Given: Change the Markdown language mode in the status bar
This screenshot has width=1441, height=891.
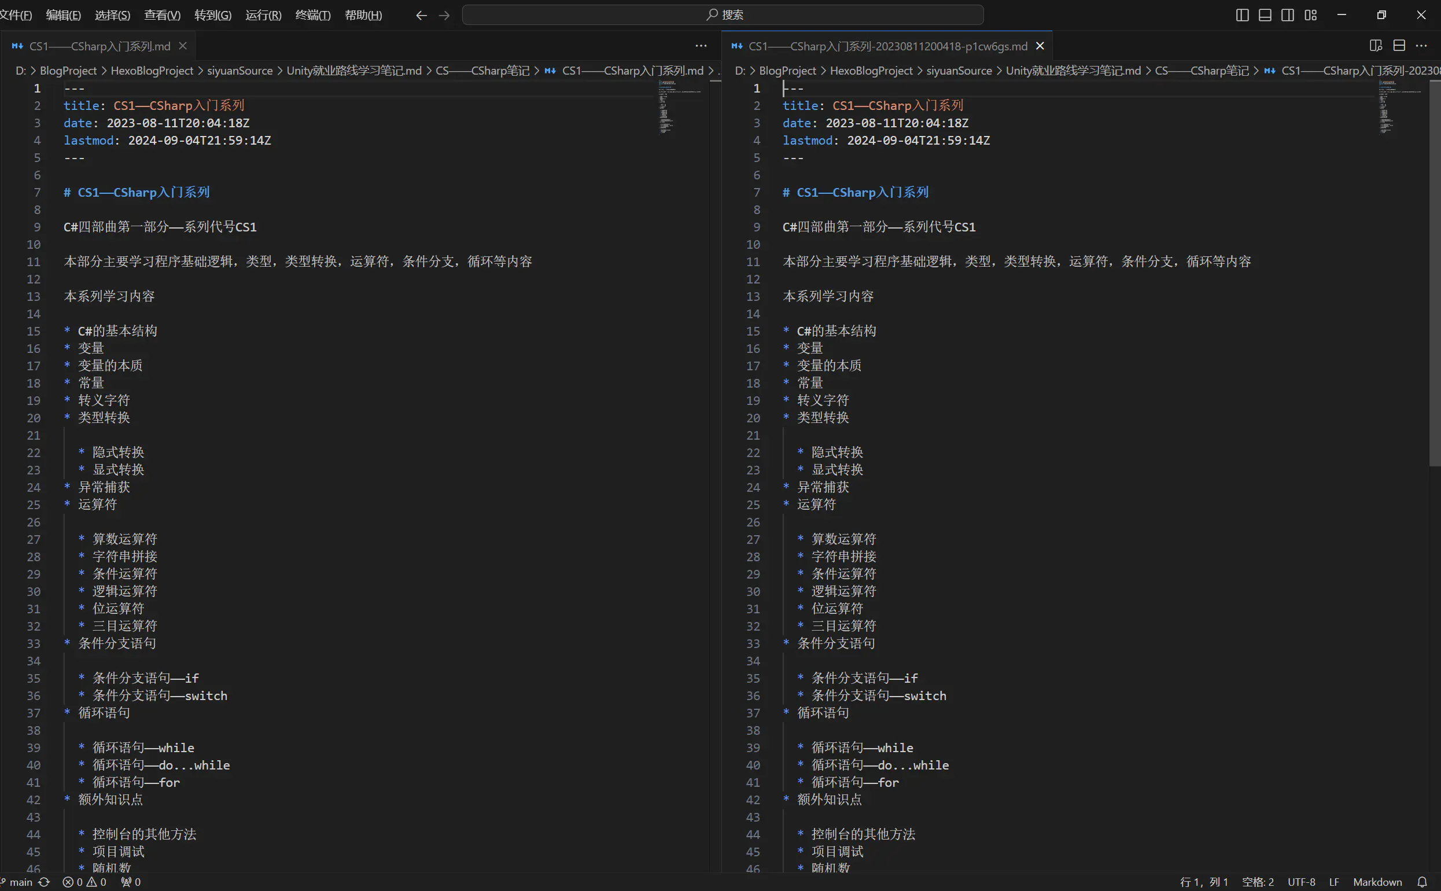Looking at the screenshot, I should coord(1377,882).
